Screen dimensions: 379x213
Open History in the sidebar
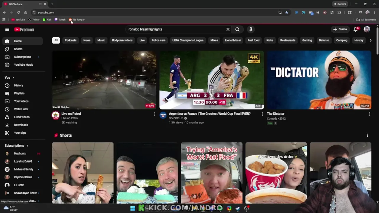tap(23, 85)
